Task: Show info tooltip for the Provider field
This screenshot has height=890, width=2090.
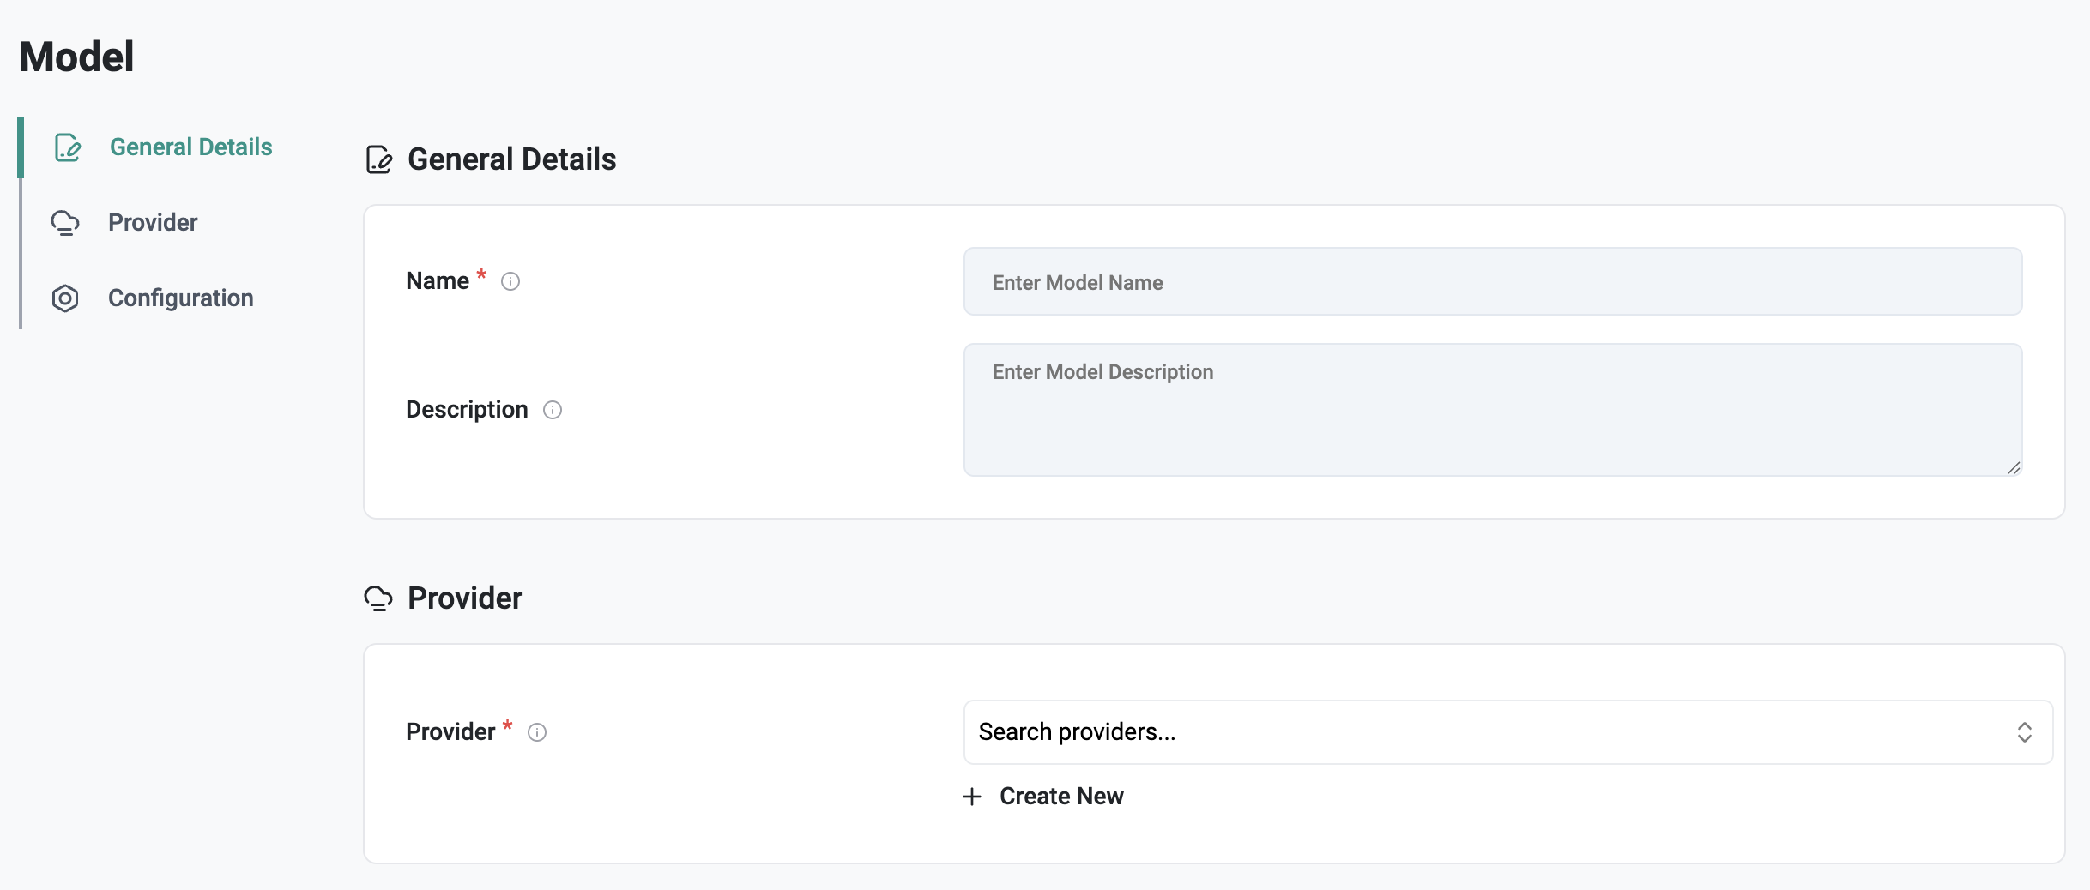Action: point(537,732)
